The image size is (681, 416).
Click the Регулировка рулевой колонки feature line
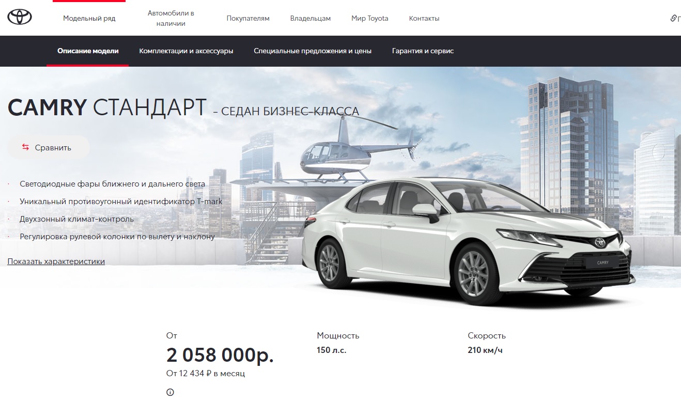117,237
